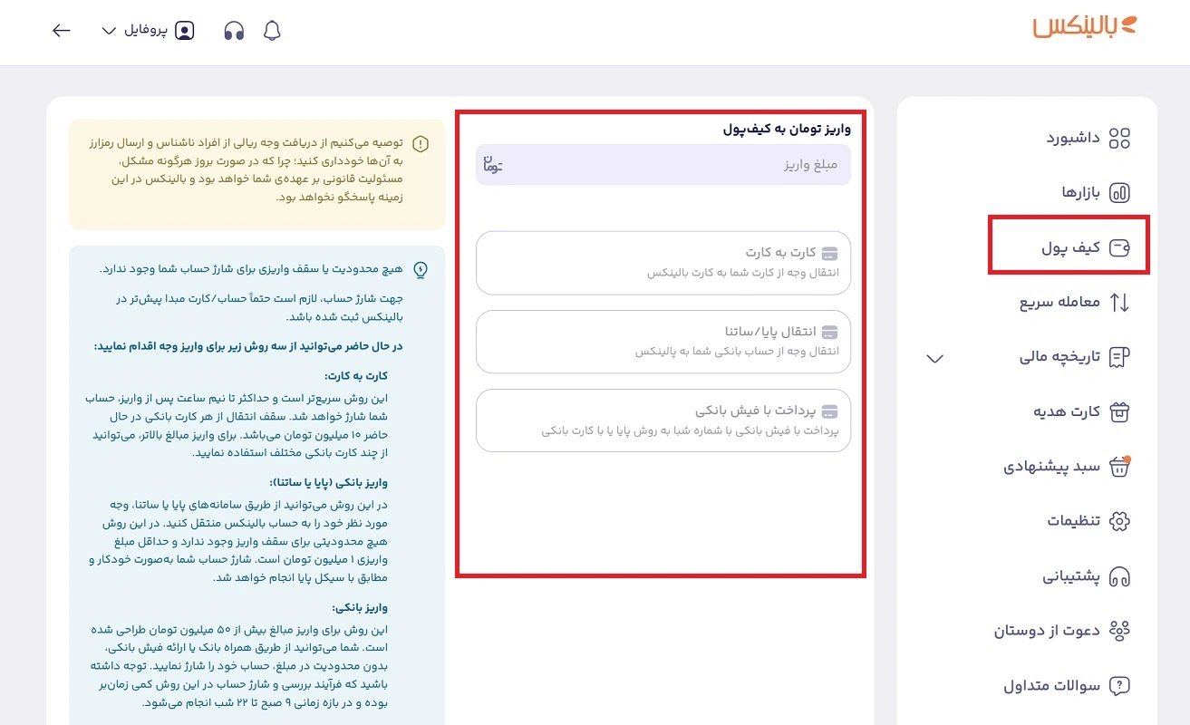Click the quick trade arrows icon

[x=1120, y=303]
